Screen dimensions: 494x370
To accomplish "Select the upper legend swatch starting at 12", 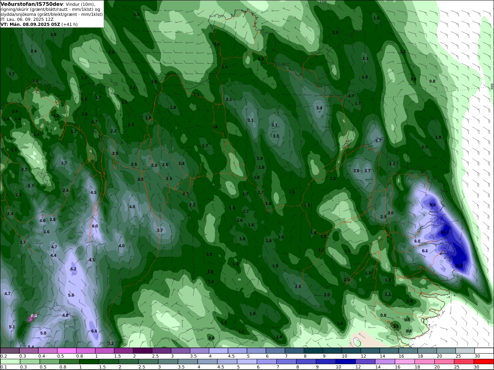I will coord(370,351).
